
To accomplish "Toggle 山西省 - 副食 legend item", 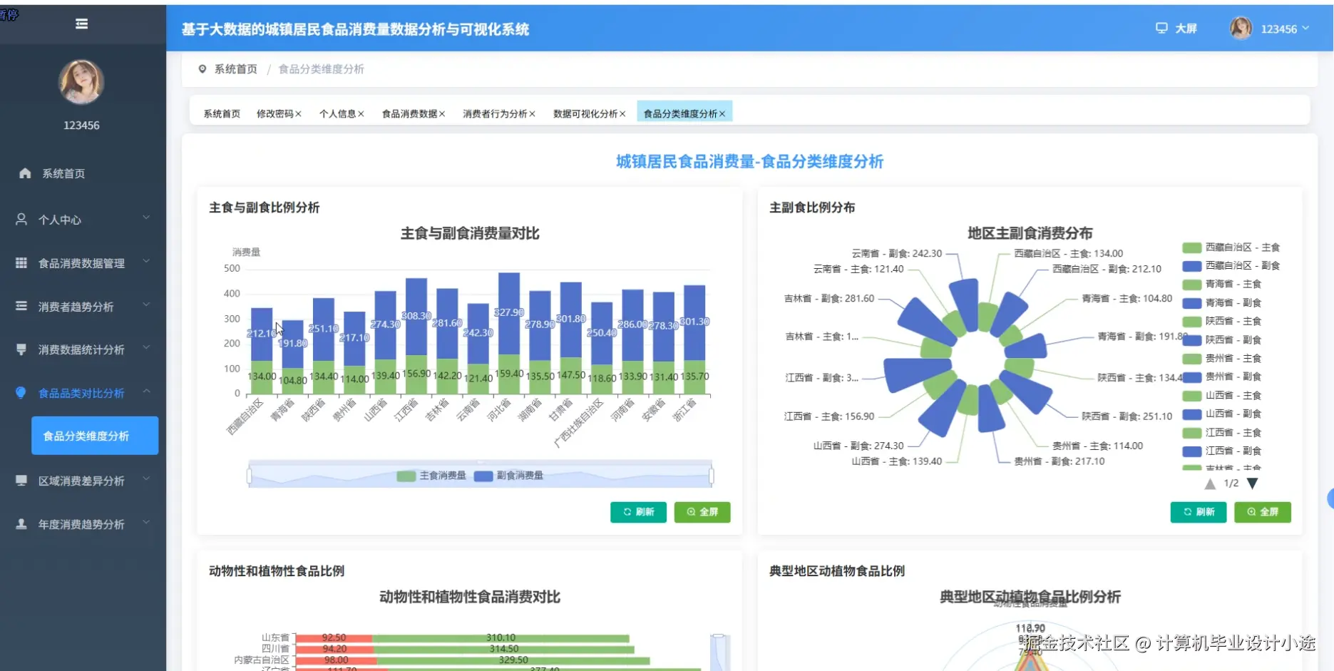I will 1221,414.
